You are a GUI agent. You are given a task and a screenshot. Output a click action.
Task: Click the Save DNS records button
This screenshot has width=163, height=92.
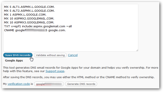pyautogui.click(x=18, y=55)
